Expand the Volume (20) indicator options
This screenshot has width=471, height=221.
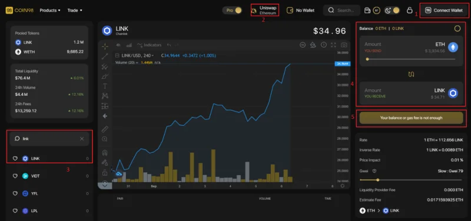[x=127, y=62]
